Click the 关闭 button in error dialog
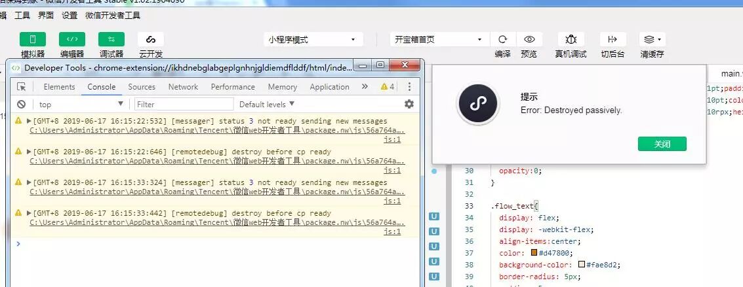743x287 pixels. coord(662,144)
